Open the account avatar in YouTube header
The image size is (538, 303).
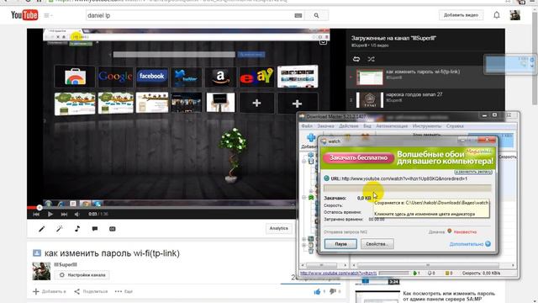[x=514, y=15]
